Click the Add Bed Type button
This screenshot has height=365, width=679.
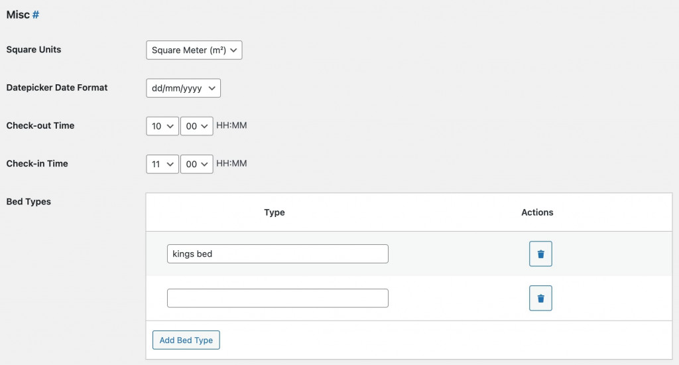(186, 340)
